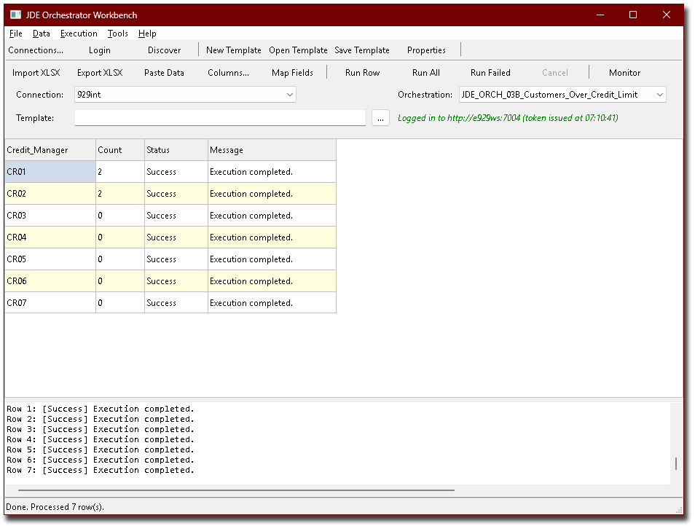The image size is (695, 526).
Task: Click the Status cell of row CR03
Action: 176,216
